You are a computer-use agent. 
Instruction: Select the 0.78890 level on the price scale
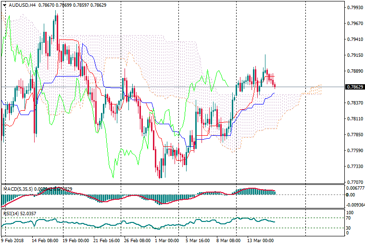pyautogui.click(x=355, y=71)
